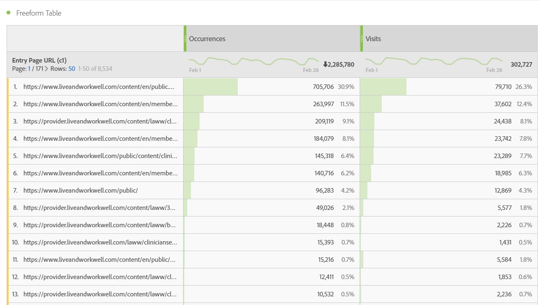Image resolution: width=539 pixels, height=305 pixels.
Task: Select row 1 URL content/en/public
Action: pos(99,87)
